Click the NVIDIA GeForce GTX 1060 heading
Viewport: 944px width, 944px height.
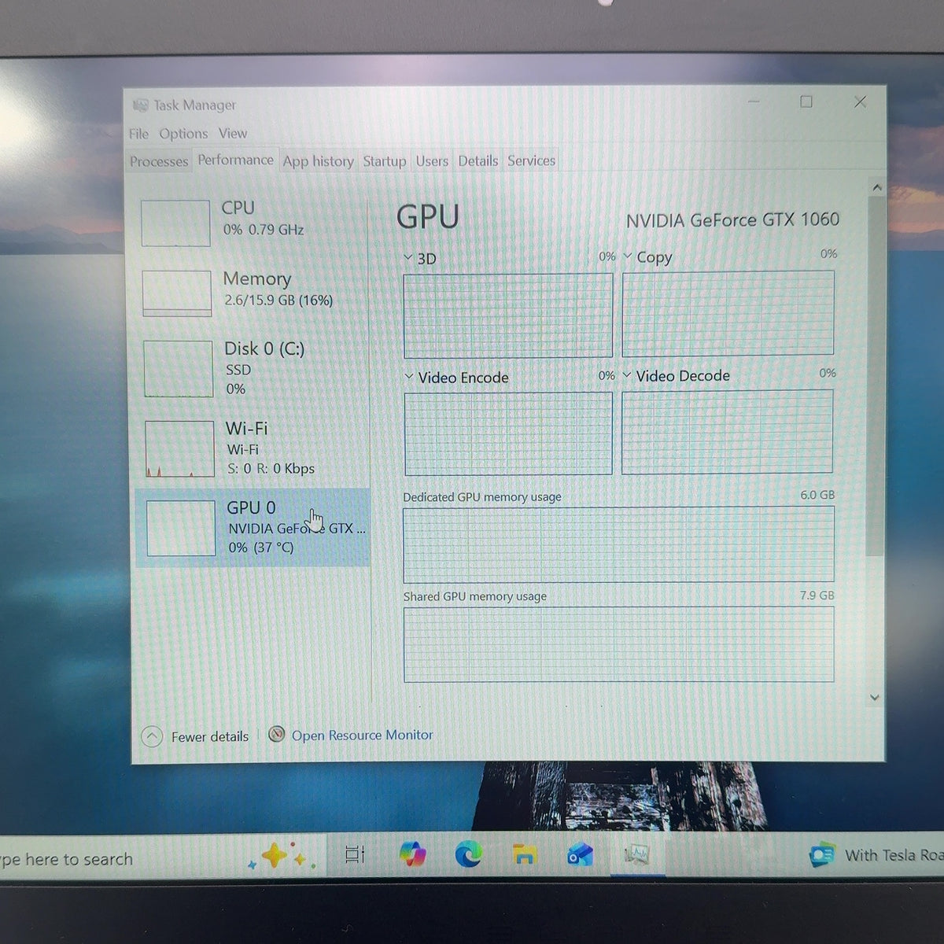point(732,220)
